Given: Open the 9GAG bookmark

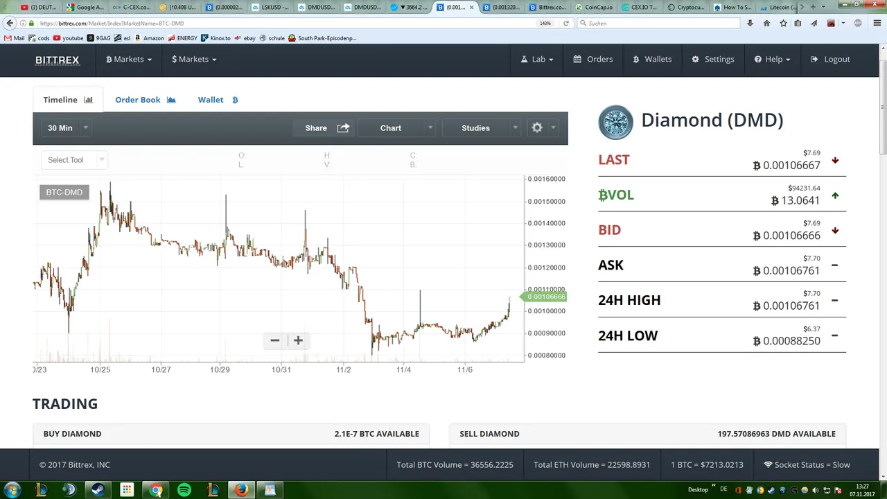Looking at the screenshot, I should (99, 38).
